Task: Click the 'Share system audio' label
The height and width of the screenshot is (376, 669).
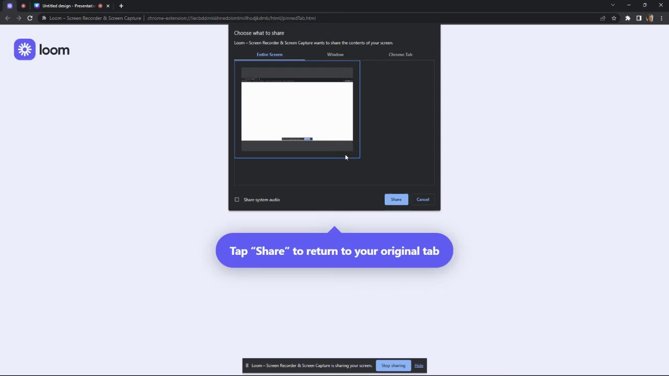Action: tap(261, 199)
